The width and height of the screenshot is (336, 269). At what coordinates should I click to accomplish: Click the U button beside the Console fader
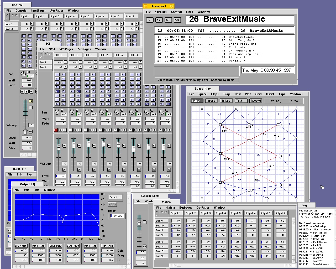[31, 107]
